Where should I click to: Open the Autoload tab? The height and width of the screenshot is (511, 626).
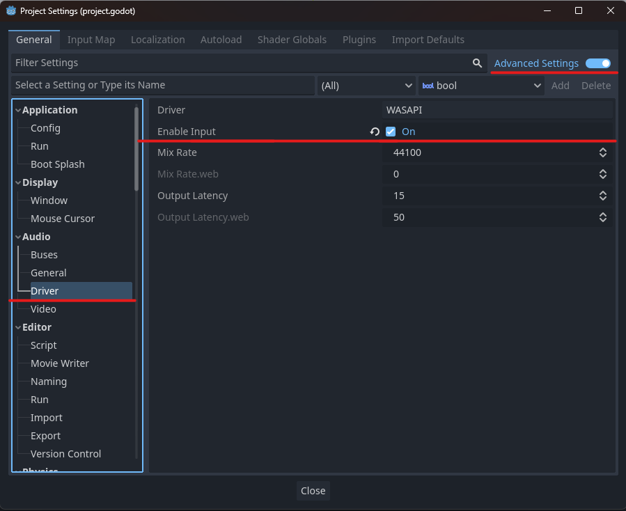pos(221,40)
